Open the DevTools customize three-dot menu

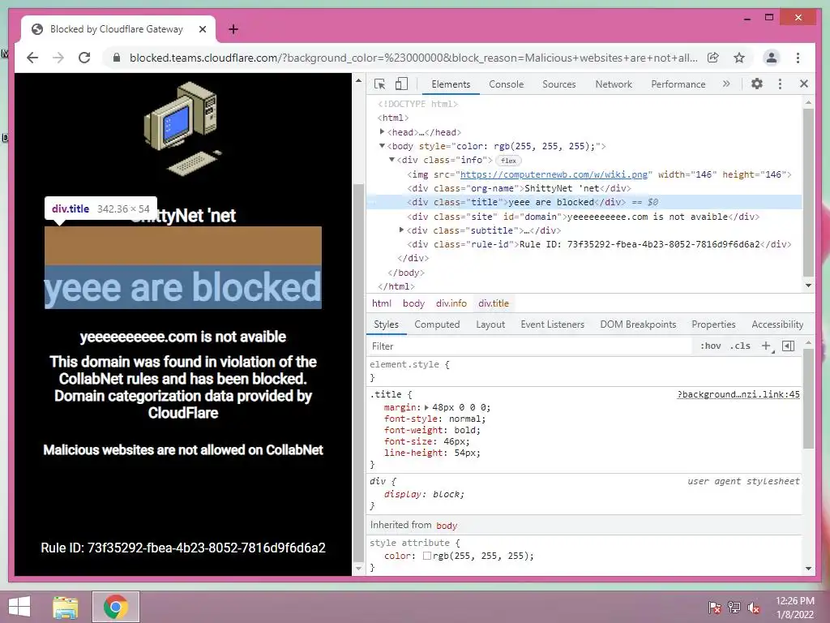click(780, 84)
